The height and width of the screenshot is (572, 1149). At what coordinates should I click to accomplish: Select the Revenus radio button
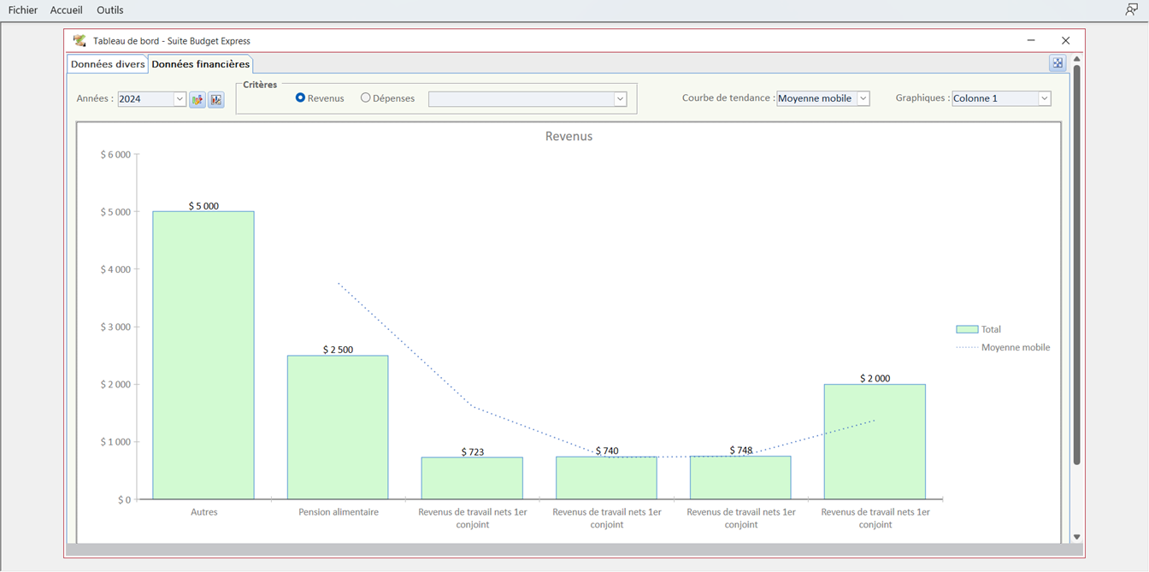[x=300, y=98]
